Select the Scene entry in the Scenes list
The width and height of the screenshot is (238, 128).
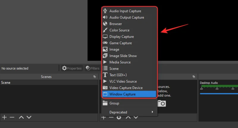point(6,83)
